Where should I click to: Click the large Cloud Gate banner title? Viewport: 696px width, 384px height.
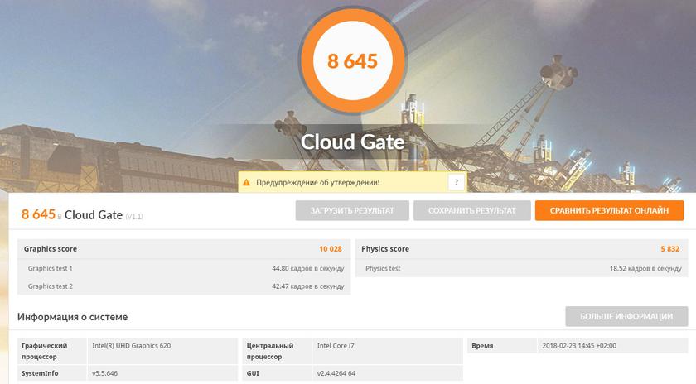pos(352,142)
